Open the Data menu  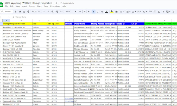coord(39,6)
